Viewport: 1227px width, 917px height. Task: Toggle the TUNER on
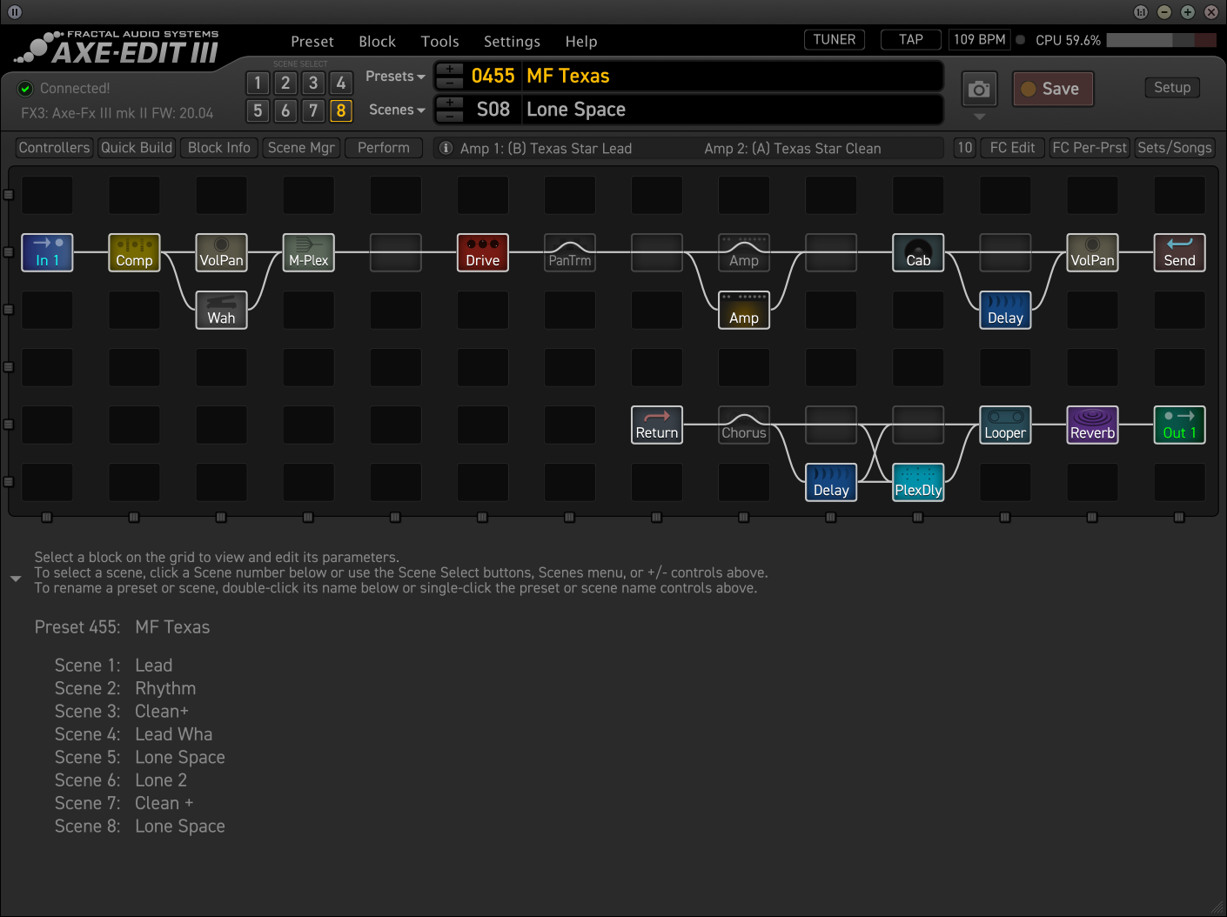[834, 39]
